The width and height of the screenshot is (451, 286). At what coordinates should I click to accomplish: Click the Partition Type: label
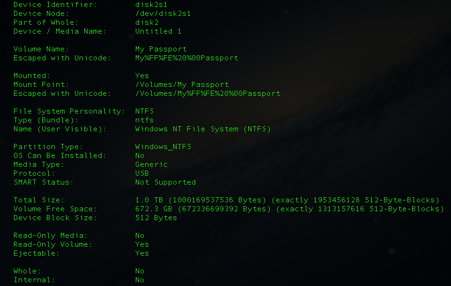[x=48, y=147]
